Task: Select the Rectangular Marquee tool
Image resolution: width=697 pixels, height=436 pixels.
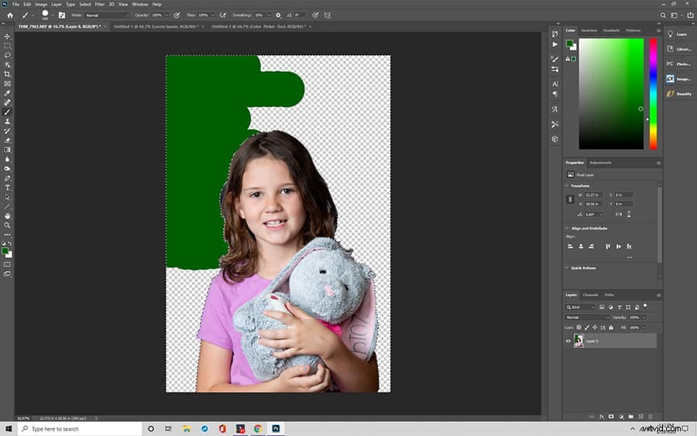Action: [7, 46]
